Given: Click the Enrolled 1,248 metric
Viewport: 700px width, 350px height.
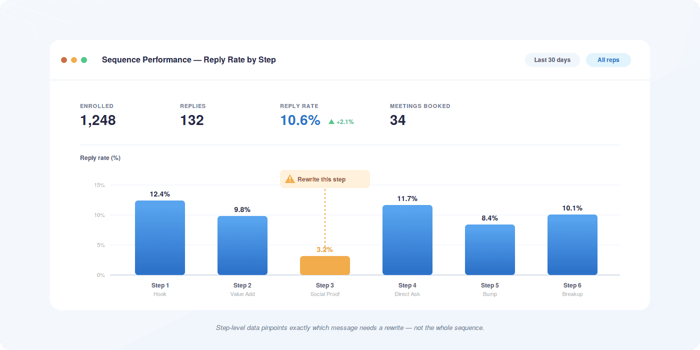Looking at the screenshot, I should (x=98, y=115).
